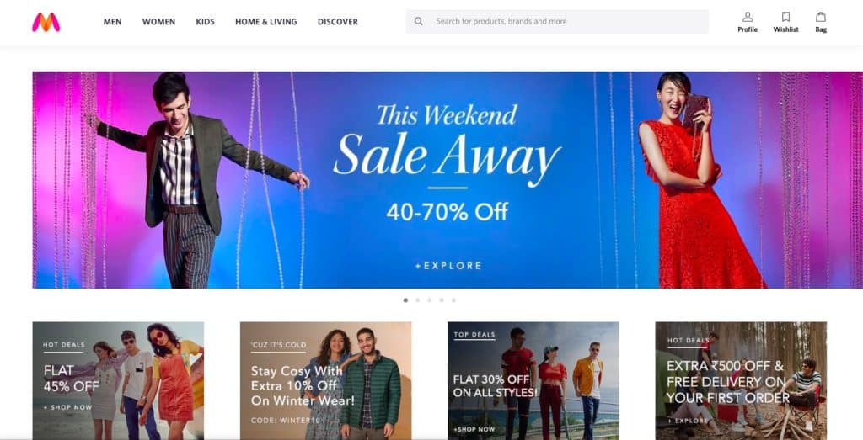The width and height of the screenshot is (863, 440).
Task: Jump to the last carousel dot
Action: [x=453, y=300]
